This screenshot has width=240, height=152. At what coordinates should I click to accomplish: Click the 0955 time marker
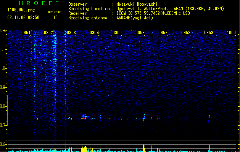(117, 33)
